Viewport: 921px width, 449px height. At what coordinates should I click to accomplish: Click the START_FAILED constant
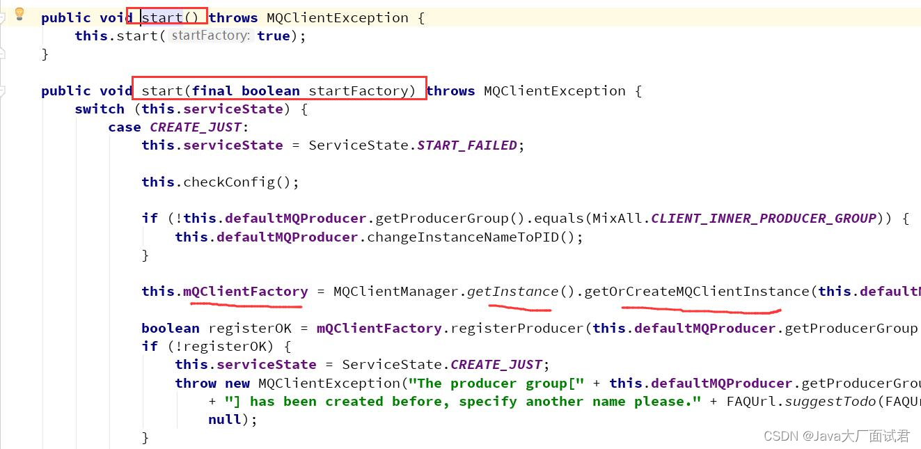[x=467, y=145]
